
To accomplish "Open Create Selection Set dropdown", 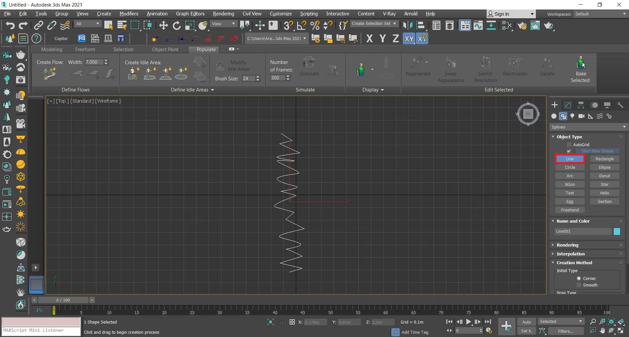I will (374, 24).
